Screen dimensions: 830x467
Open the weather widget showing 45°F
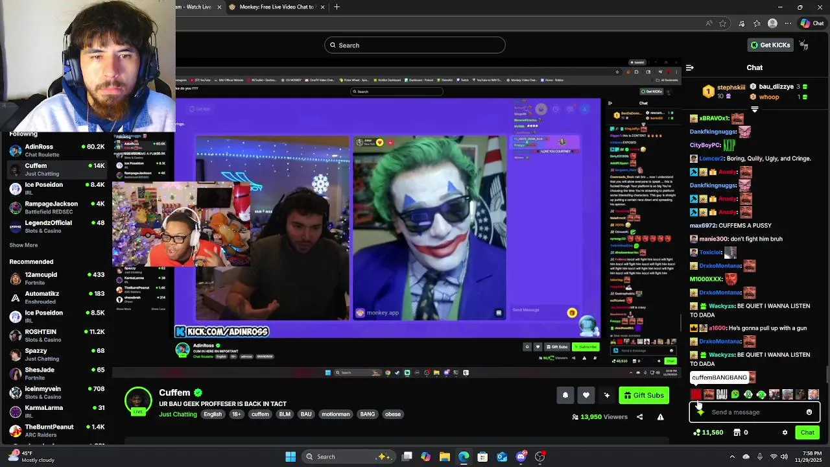coord(29,457)
